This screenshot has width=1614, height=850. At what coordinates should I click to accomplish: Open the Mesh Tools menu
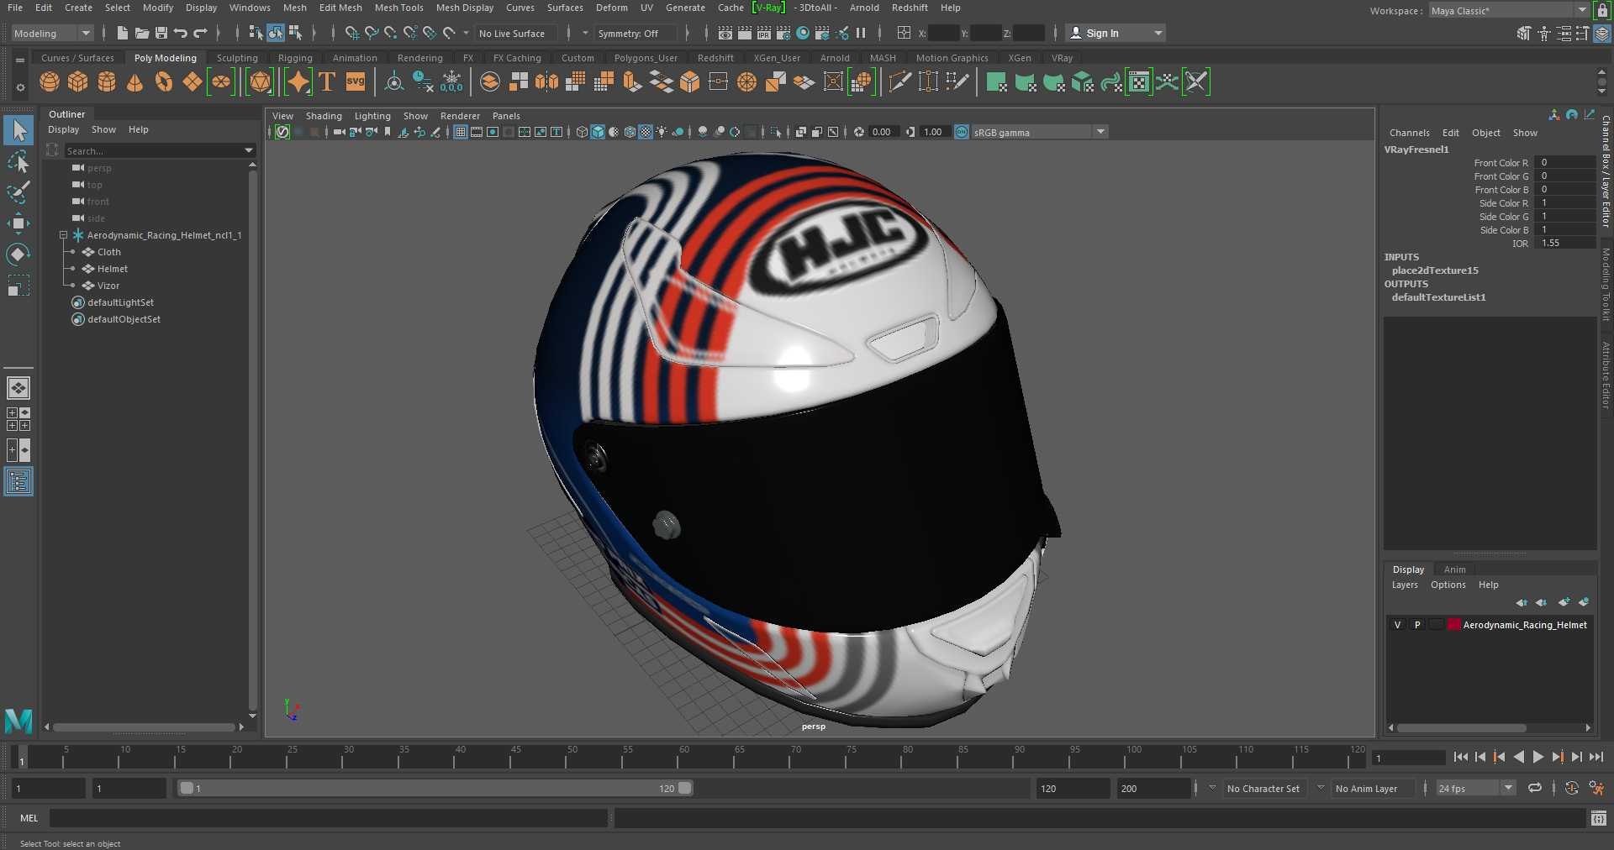(x=398, y=8)
